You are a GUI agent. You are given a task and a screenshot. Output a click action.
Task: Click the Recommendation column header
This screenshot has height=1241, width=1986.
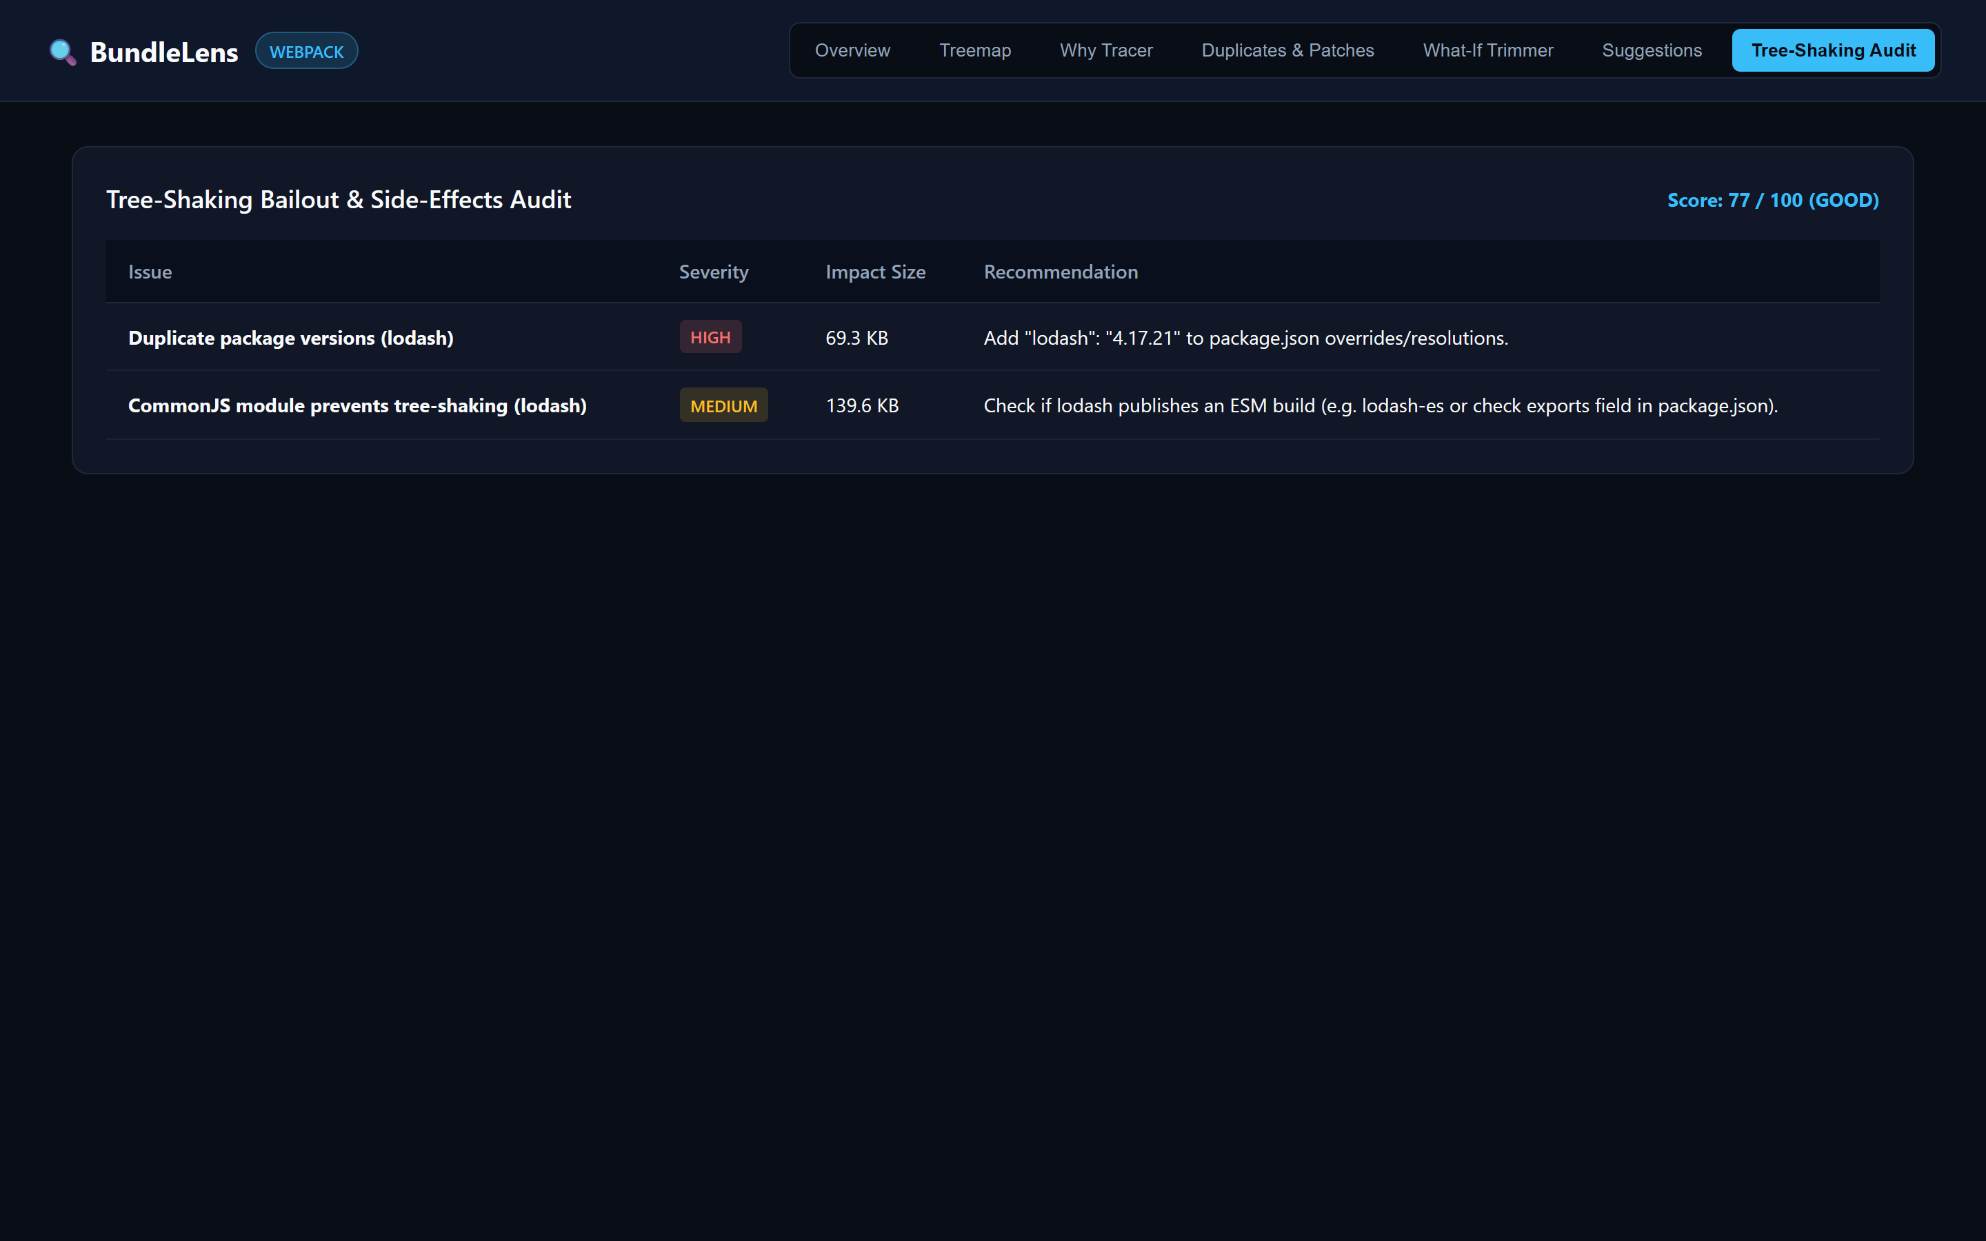click(x=1061, y=272)
